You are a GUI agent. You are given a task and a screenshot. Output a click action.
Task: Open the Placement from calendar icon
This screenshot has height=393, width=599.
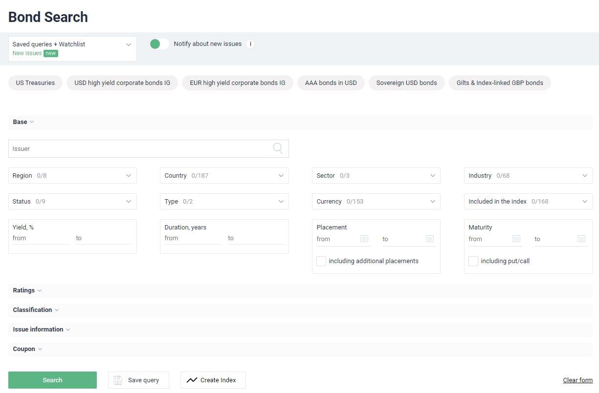[x=364, y=239]
